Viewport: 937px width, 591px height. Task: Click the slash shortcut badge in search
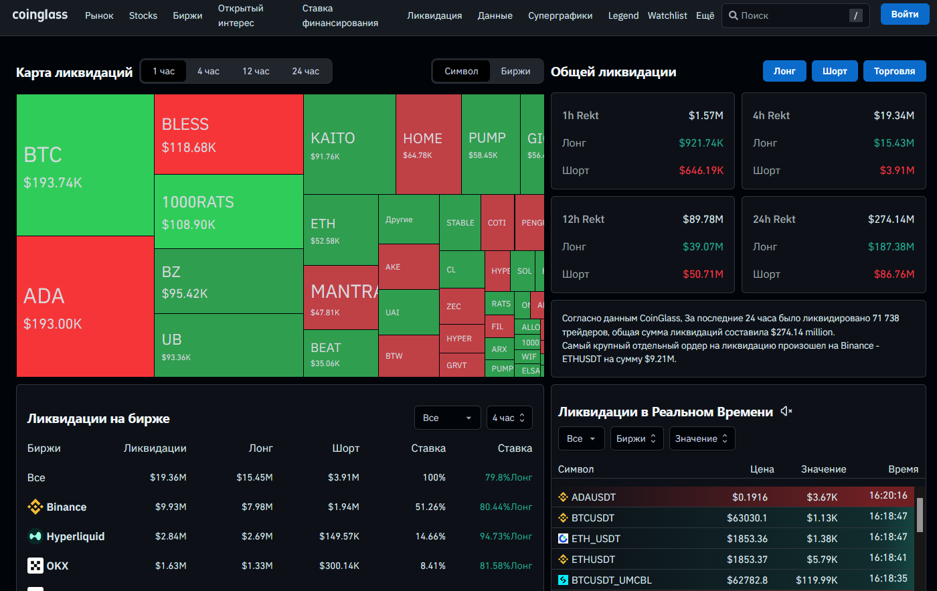click(x=856, y=15)
